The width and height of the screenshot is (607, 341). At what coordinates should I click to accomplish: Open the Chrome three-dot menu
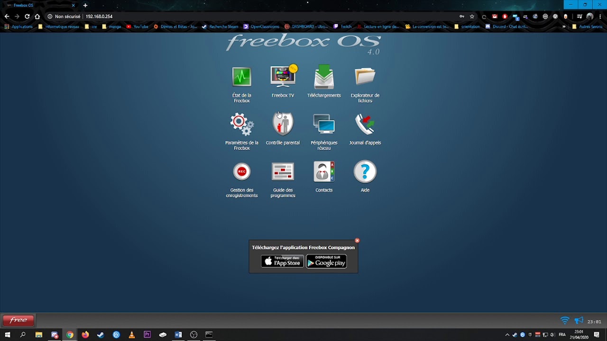(x=600, y=16)
